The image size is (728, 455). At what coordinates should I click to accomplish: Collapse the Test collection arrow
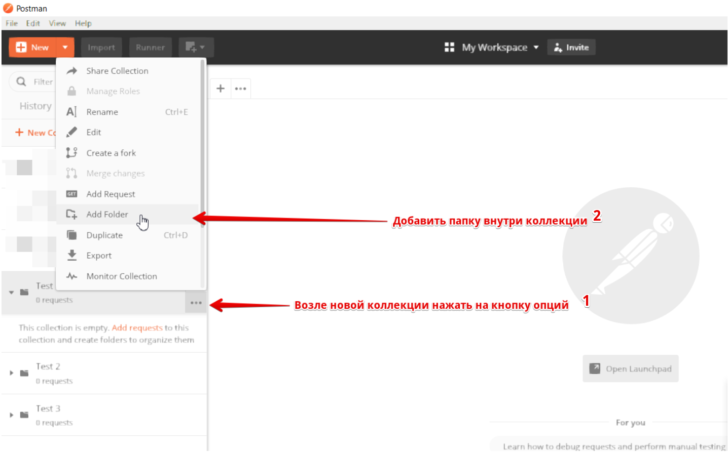(11, 292)
